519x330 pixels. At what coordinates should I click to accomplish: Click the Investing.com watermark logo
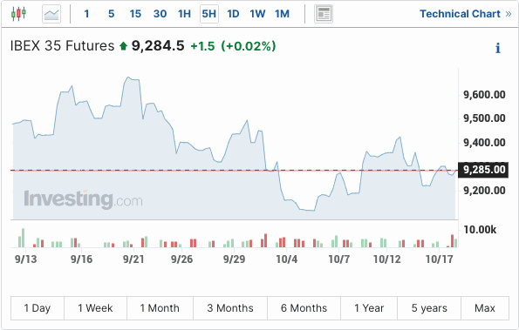pos(83,199)
